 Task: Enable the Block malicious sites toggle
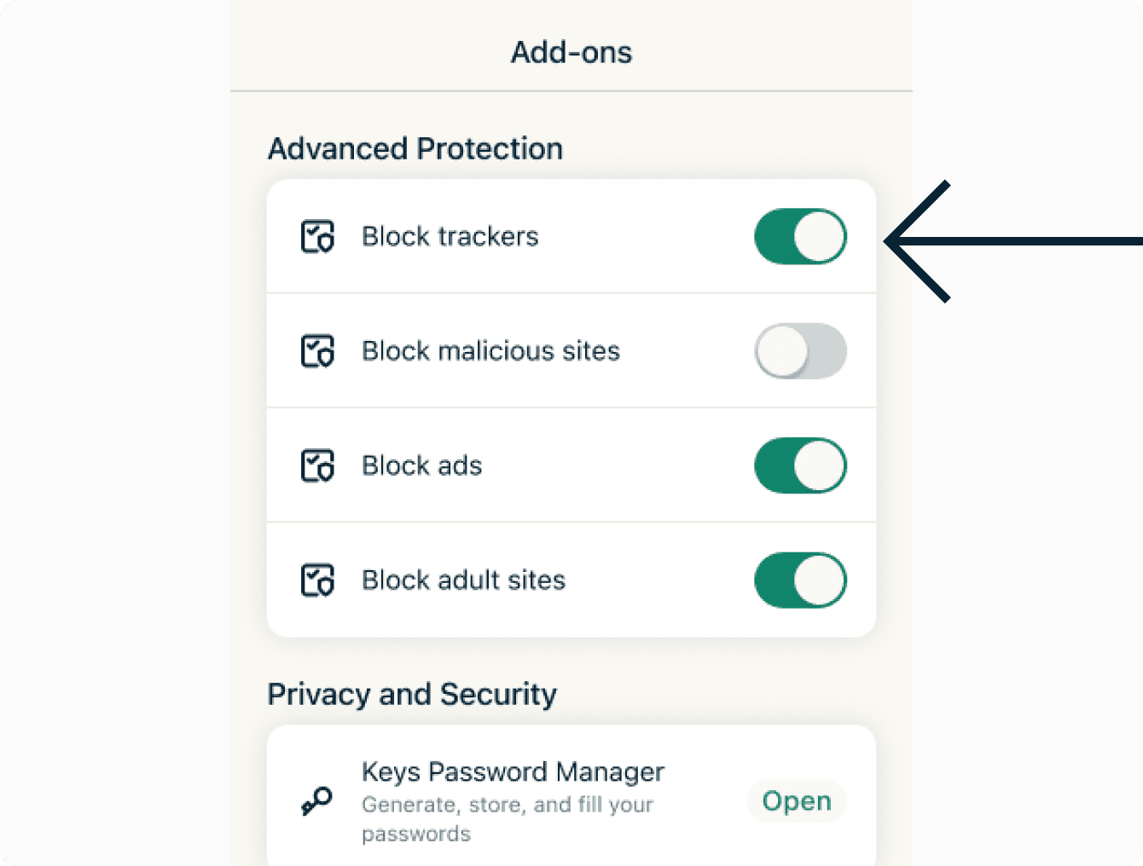coord(800,351)
